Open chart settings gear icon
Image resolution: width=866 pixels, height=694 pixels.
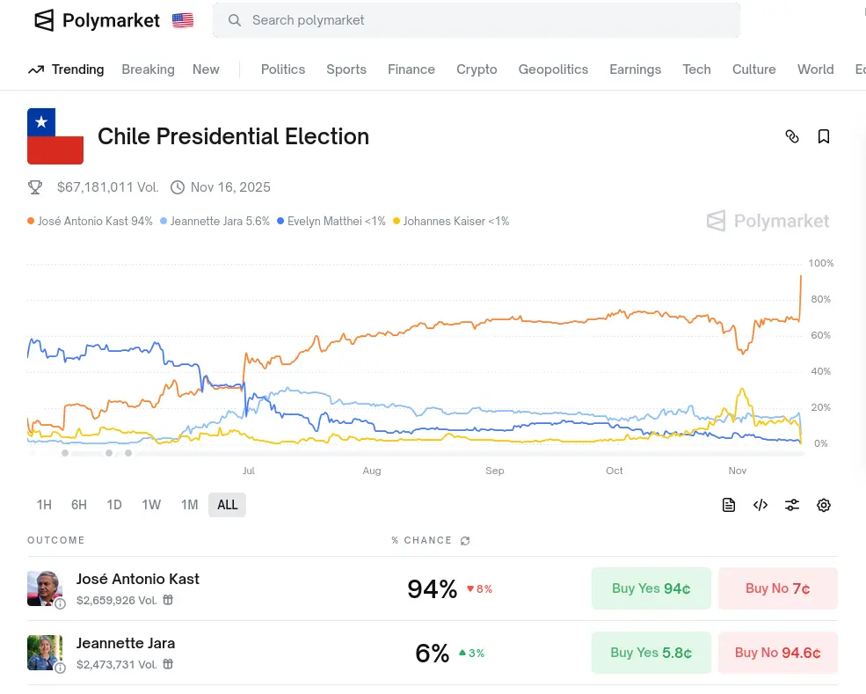pos(824,505)
